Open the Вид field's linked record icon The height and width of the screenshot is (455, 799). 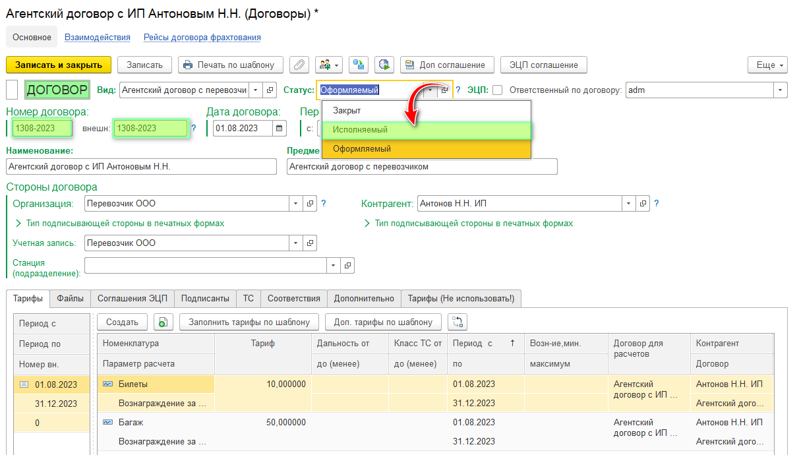tap(270, 90)
